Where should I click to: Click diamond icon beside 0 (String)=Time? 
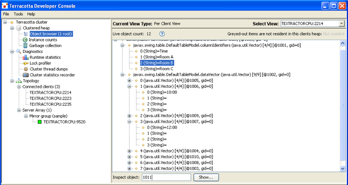(x=137, y=51)
